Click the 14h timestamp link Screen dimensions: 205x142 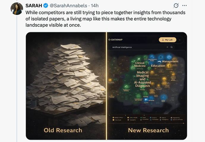coord(95,6)
